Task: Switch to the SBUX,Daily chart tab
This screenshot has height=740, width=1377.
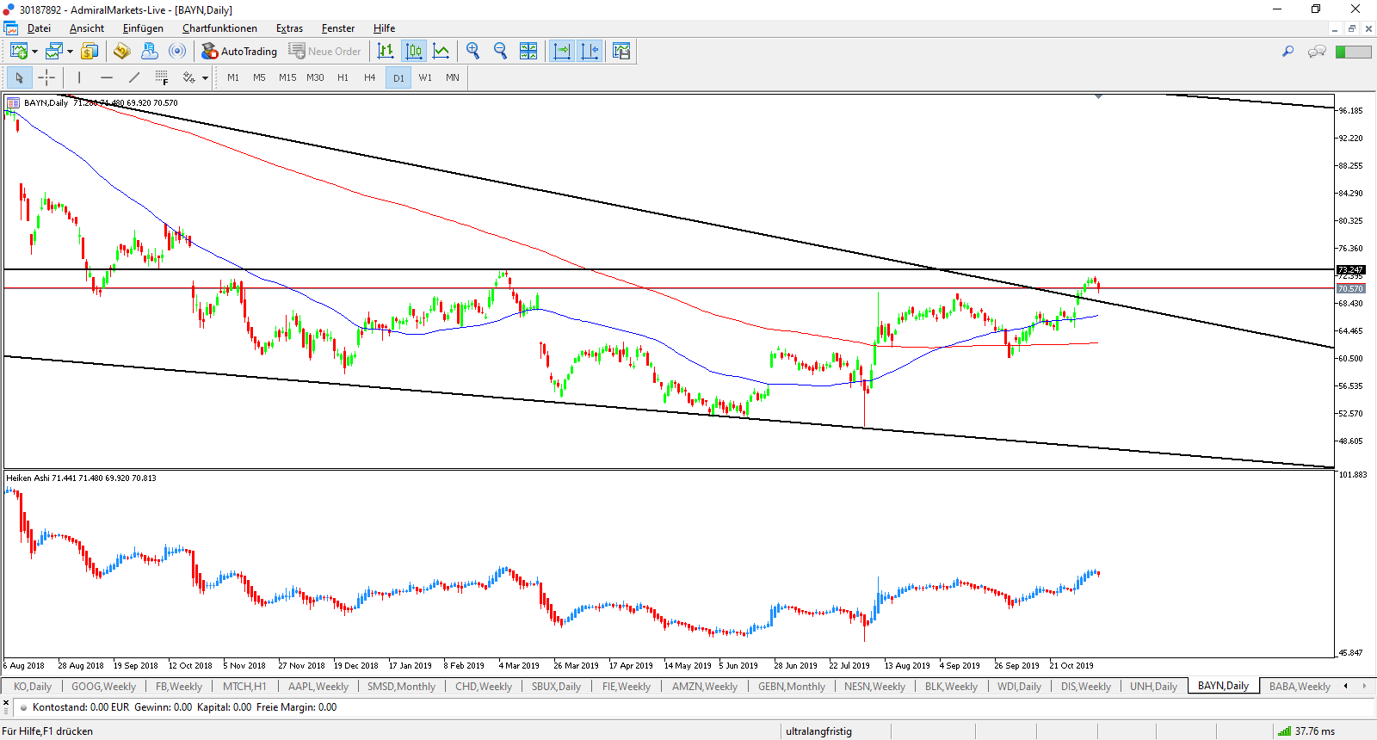Action: (556, 687)
